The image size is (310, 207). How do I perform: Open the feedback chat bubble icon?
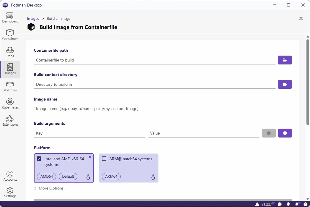point(280,204)
